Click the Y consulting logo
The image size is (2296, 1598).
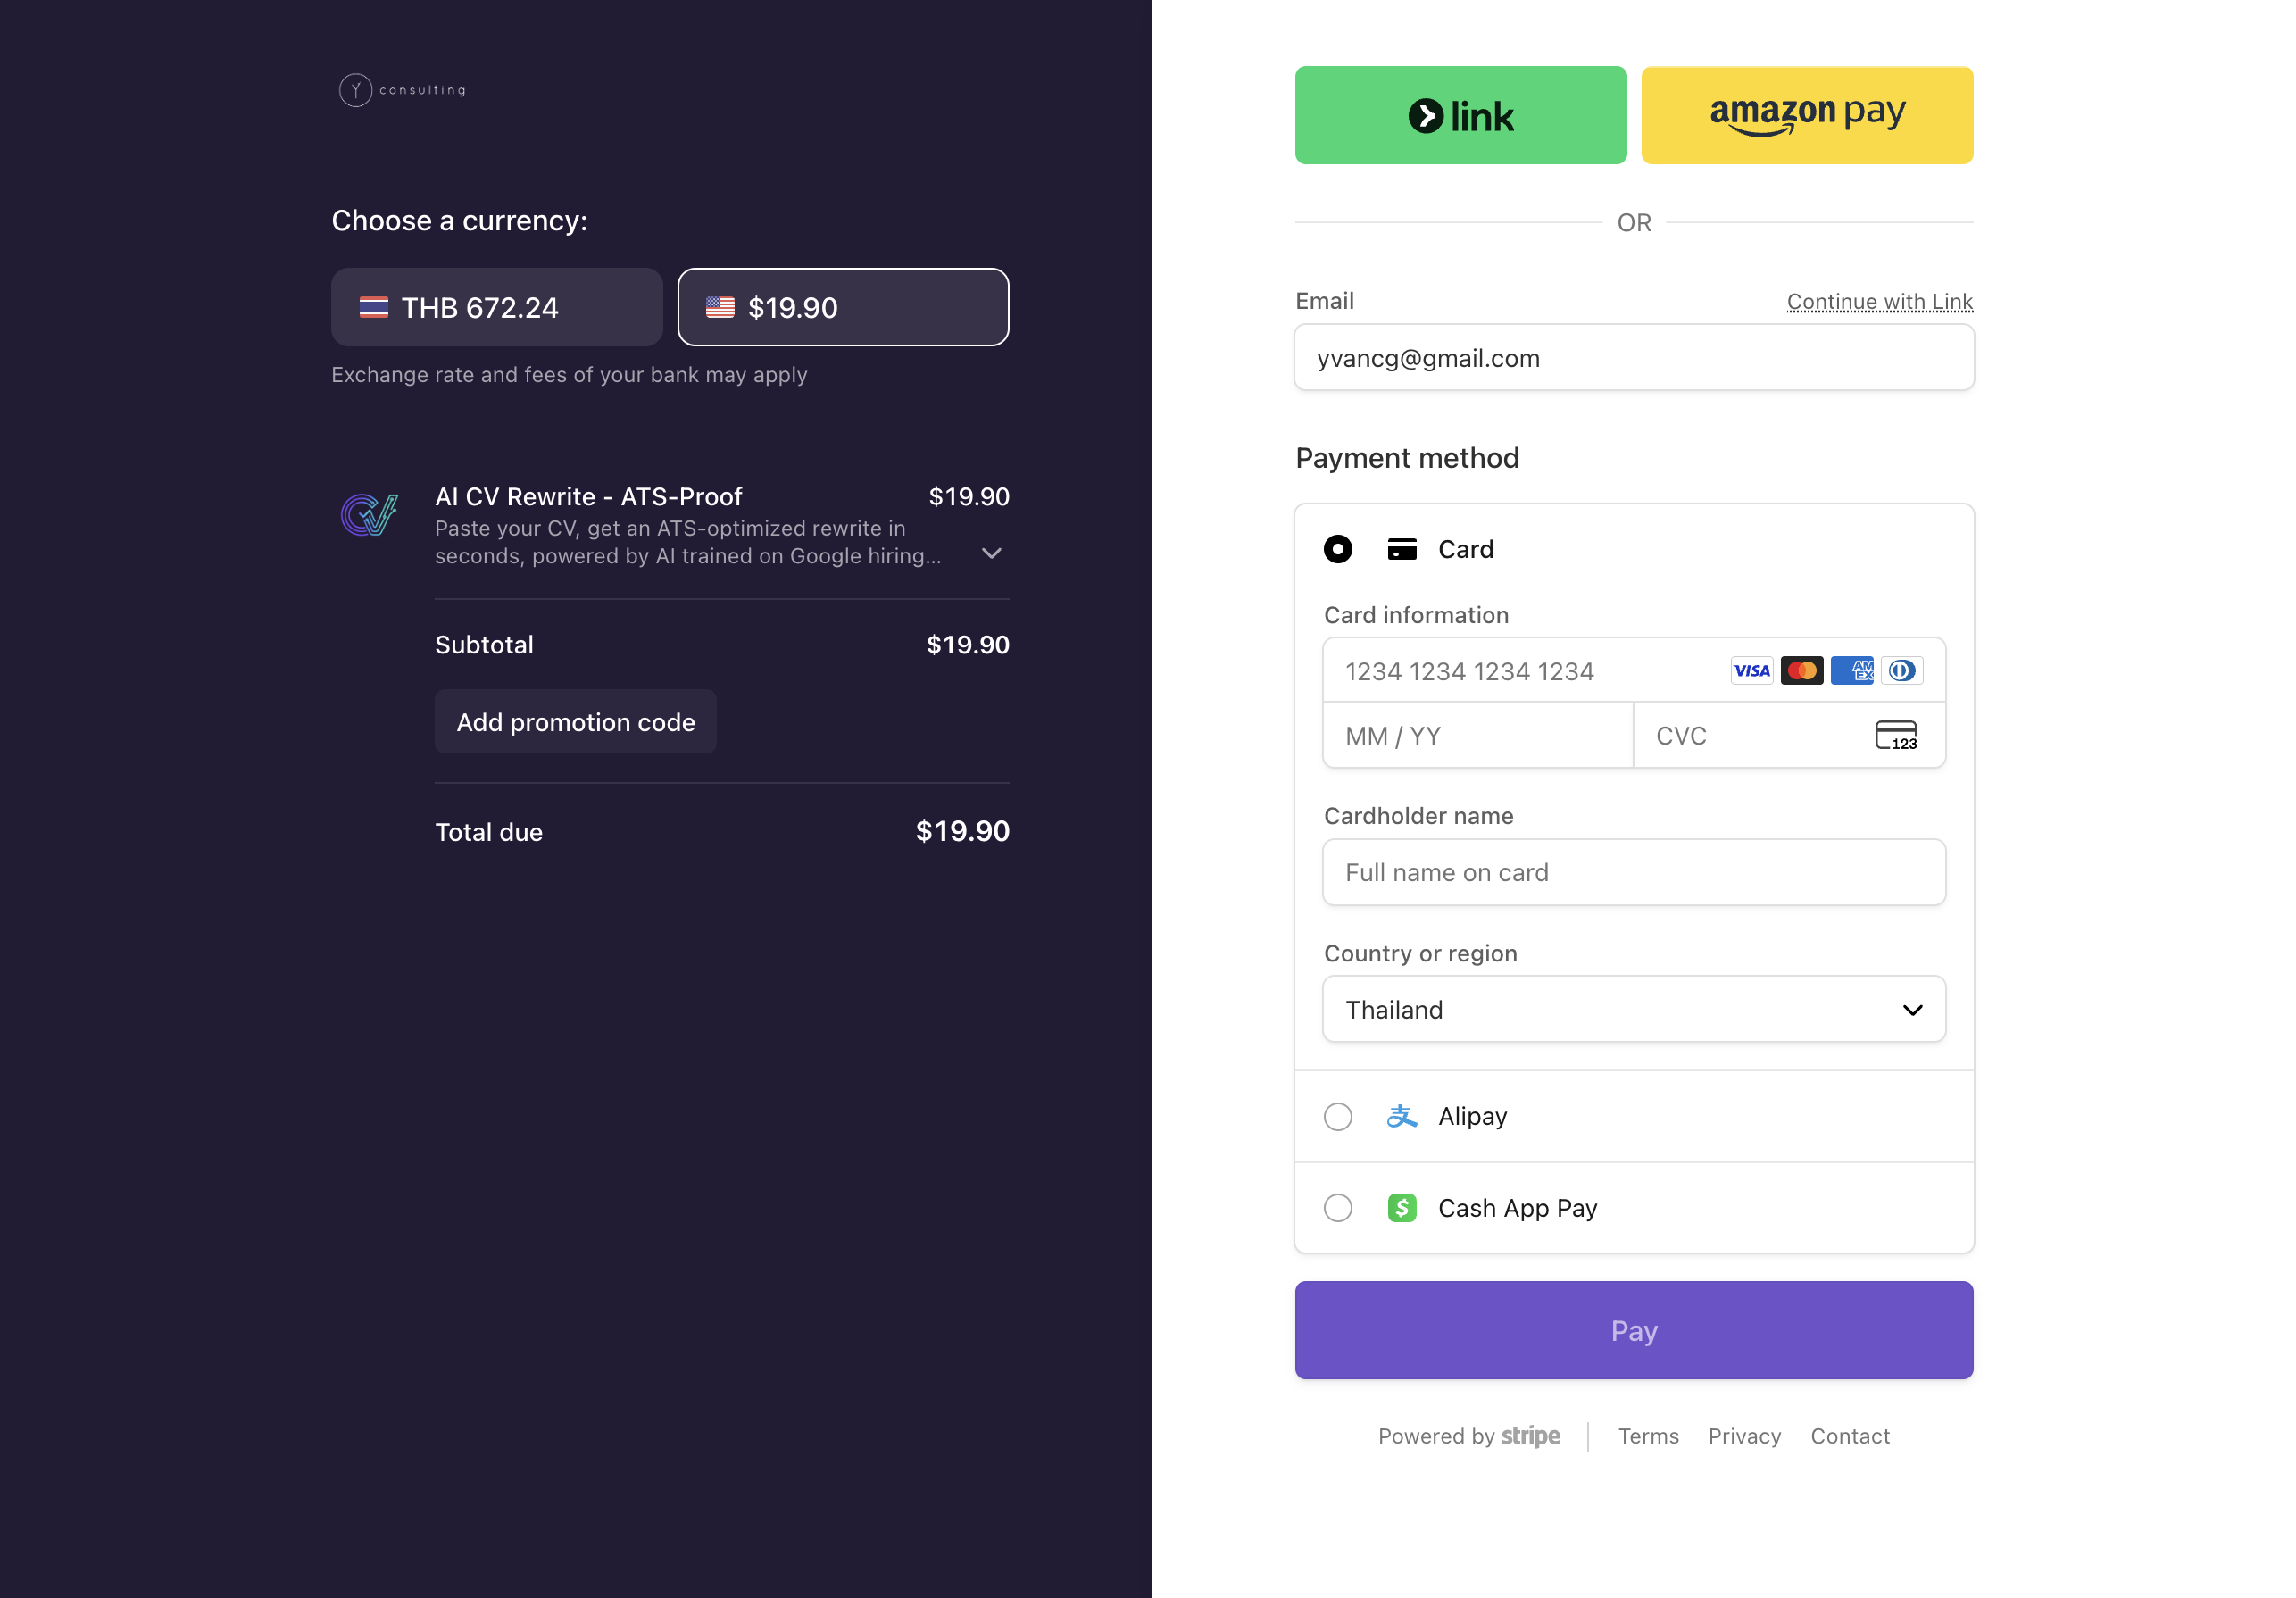click(402, 90)
